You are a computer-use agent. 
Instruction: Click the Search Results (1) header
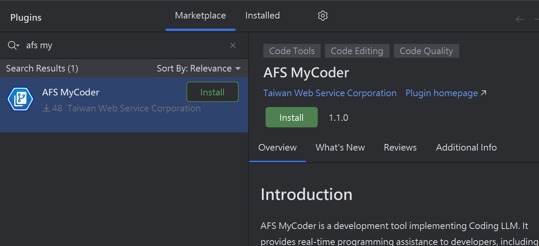click(42, 69)
